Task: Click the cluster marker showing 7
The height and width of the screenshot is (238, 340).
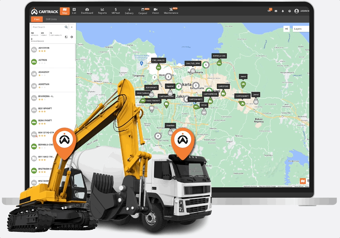Action: pos(179,86)
